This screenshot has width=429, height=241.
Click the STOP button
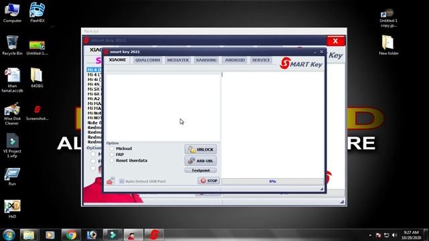(x=208, y=181)
